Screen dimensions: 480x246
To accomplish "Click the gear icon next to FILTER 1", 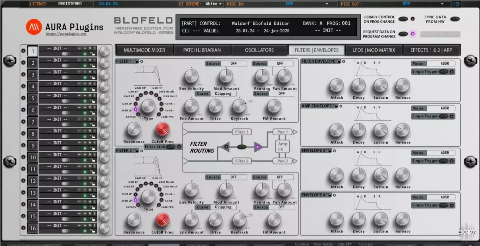I will (142, 61).
